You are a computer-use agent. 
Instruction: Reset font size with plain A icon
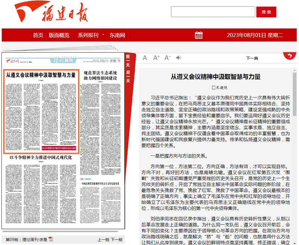[145, 58]
